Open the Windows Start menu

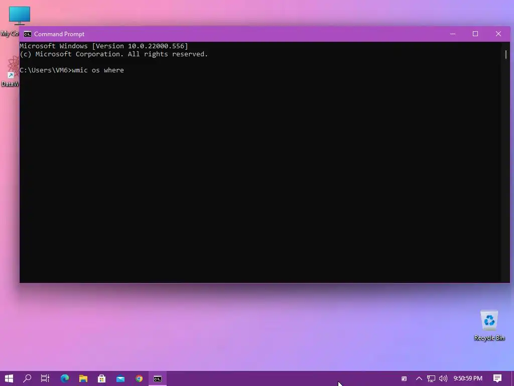point(9,378)
